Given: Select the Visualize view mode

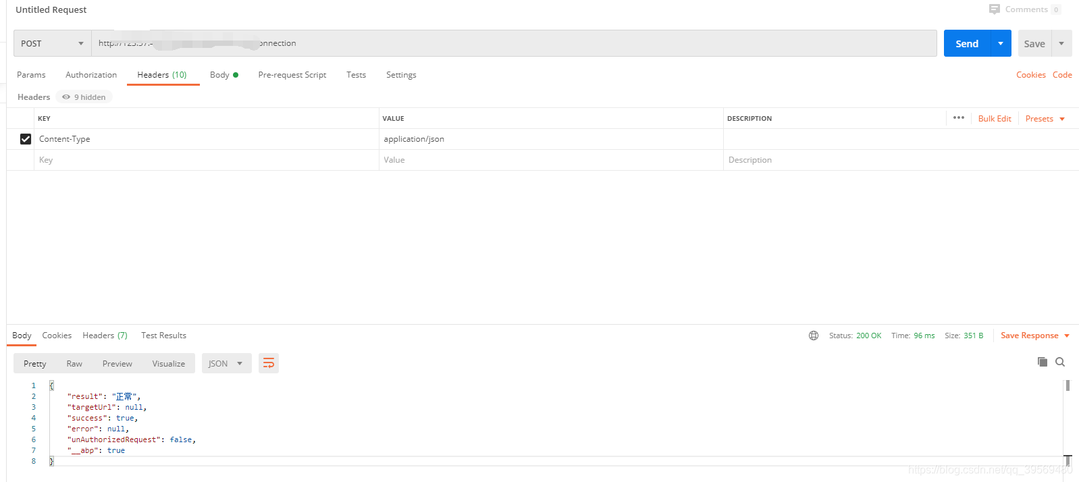Looking at the screenshot, I should click(169, 363).
